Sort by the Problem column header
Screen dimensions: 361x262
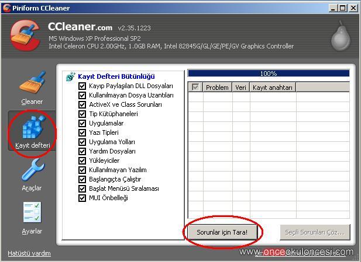pos(217,88)
